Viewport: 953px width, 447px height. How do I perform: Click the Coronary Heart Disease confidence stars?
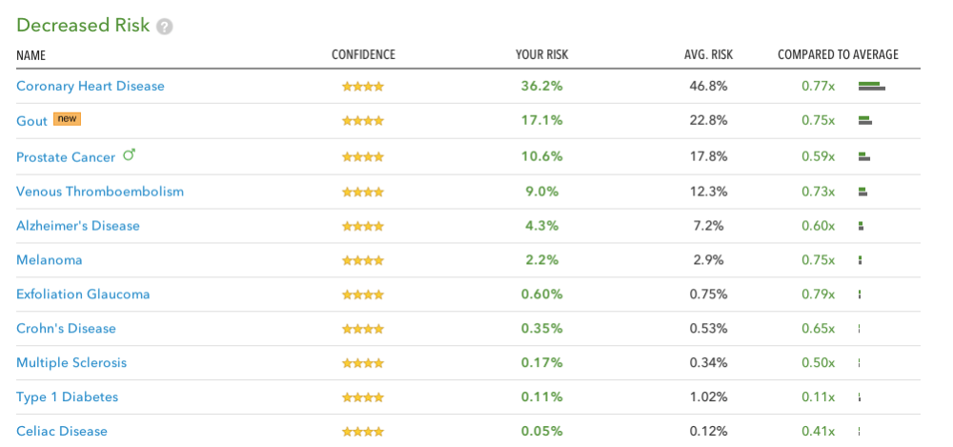(x=363, y=87)
